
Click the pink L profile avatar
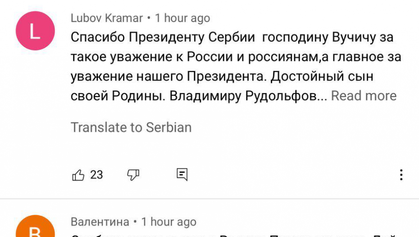click(x=35, y=31)
